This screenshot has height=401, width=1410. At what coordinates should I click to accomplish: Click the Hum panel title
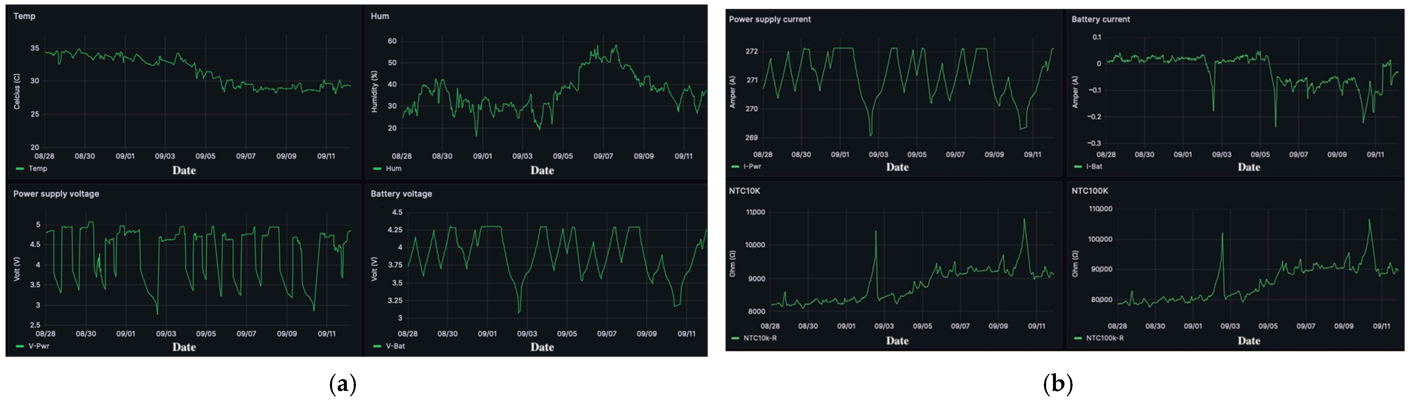379,16
